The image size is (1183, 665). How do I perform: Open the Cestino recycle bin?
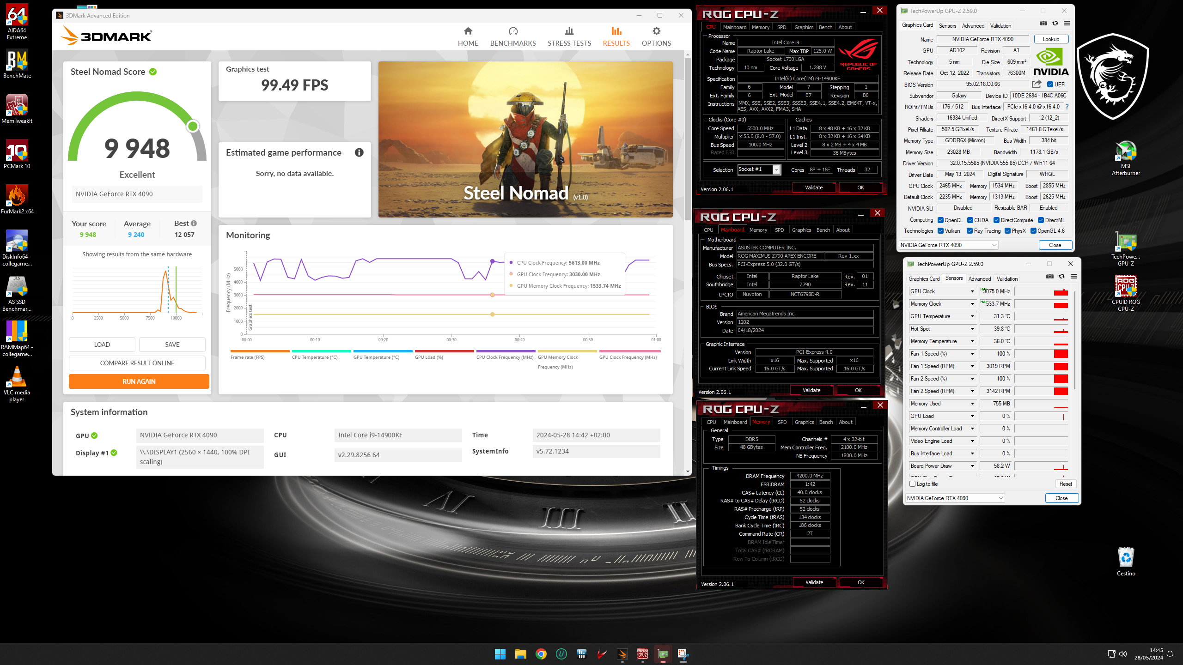[x=1126, y=561]
